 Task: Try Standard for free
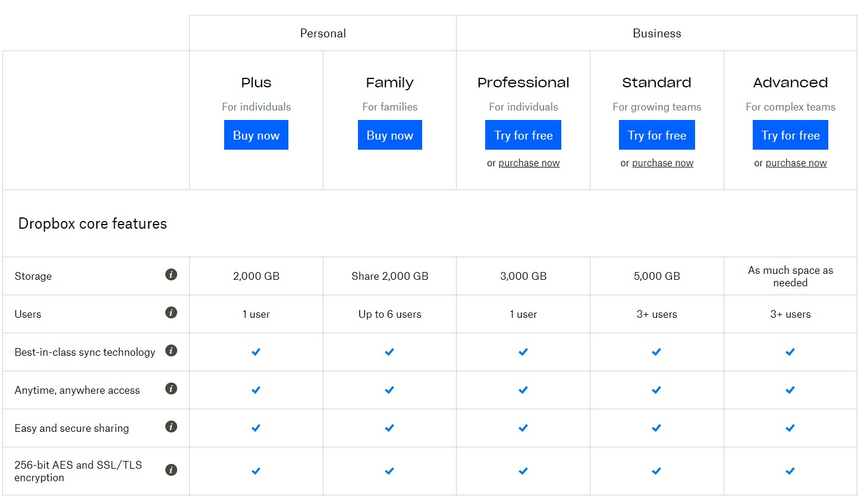[x=656, y=135]
